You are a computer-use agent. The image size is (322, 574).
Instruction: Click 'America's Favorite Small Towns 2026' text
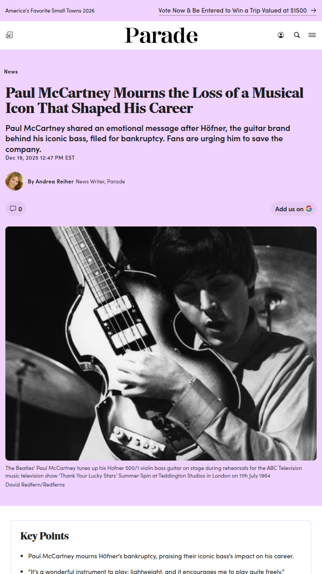coord(50,11)
